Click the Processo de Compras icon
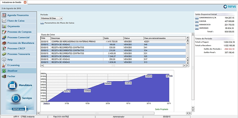238x118 pixels. click(x=4, y=32)
